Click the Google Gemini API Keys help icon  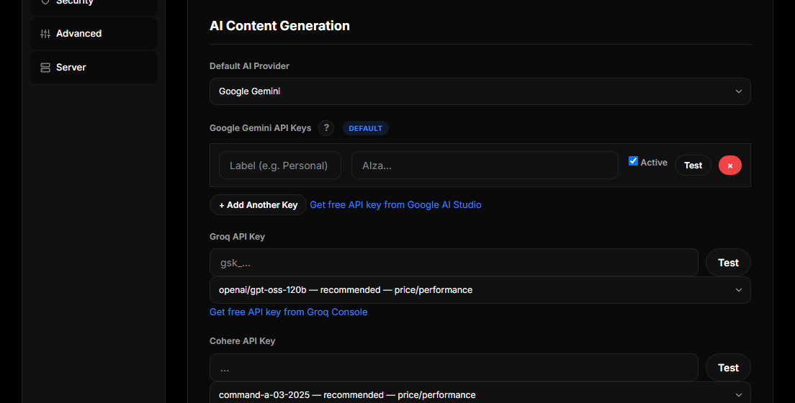pos(326,128)
